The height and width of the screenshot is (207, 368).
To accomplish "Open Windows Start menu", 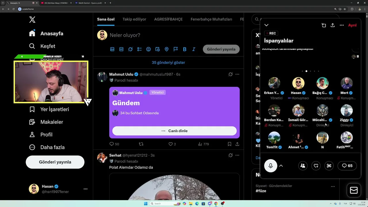I will point(145,204).
